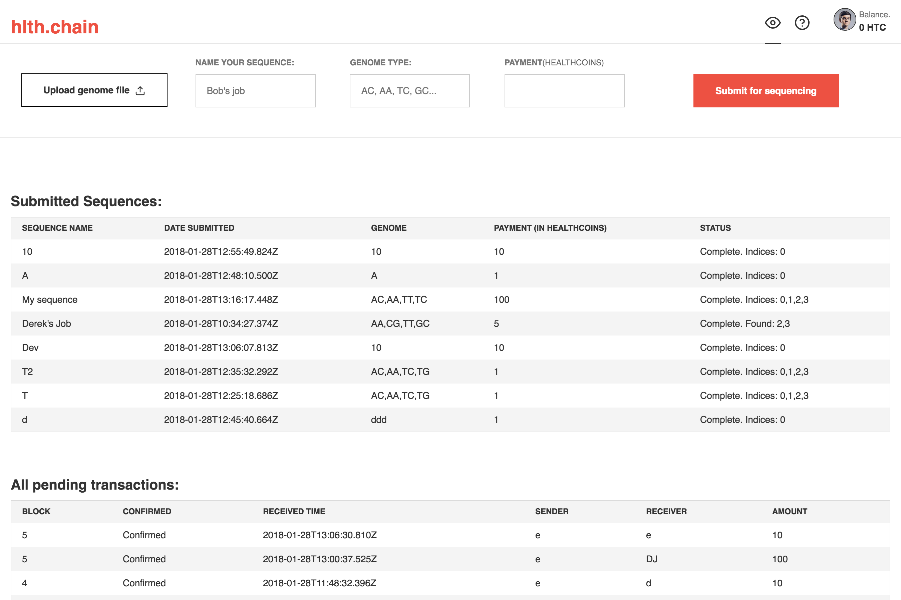Screen dimensions: 901x600
Task: Click the Received Time column header
Action: (x=294, y=512)
